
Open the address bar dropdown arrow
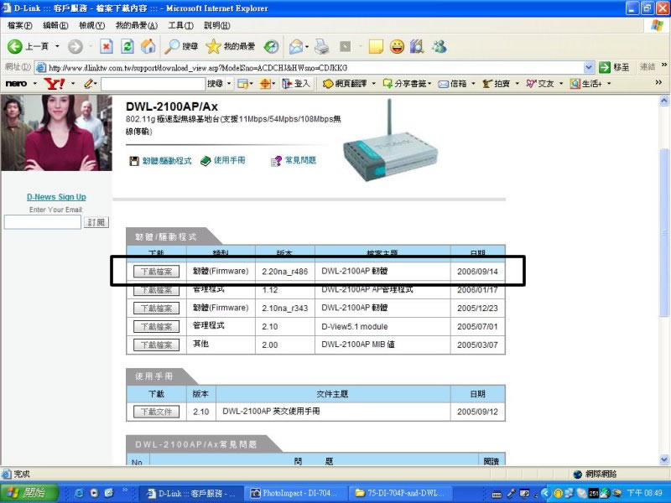point(589,67)
